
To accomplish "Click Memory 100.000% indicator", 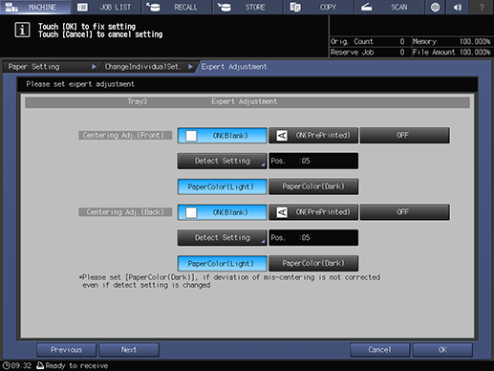I will tap(452, 41).
